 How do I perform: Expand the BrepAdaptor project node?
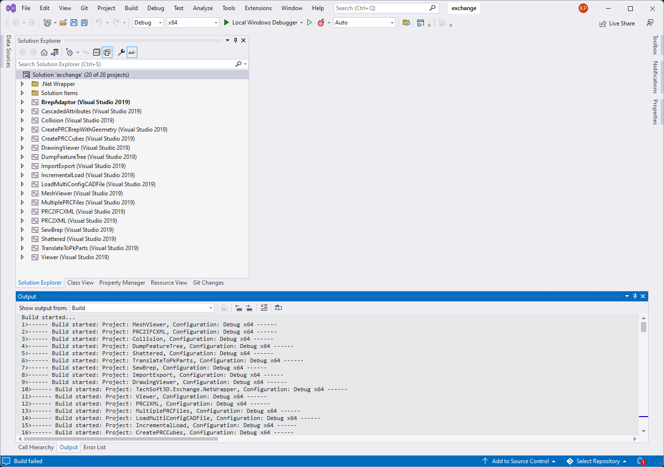pyautogui.click(x=22, y=102)
